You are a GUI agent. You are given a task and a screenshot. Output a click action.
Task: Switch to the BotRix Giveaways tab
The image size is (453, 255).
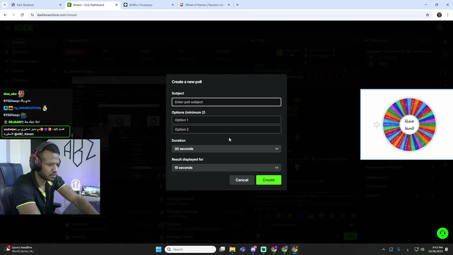pyautogui.click(x=149, y=5)
